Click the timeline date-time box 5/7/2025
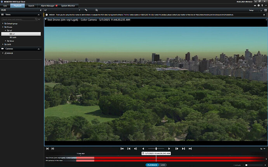Image resolution: width=268 pixels, height=167 pixels. click(x=156, y=153)
